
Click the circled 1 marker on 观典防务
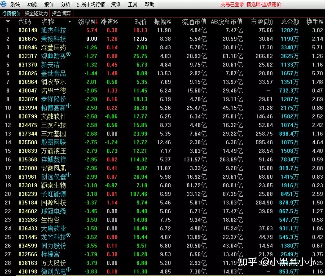coord(68,54)
